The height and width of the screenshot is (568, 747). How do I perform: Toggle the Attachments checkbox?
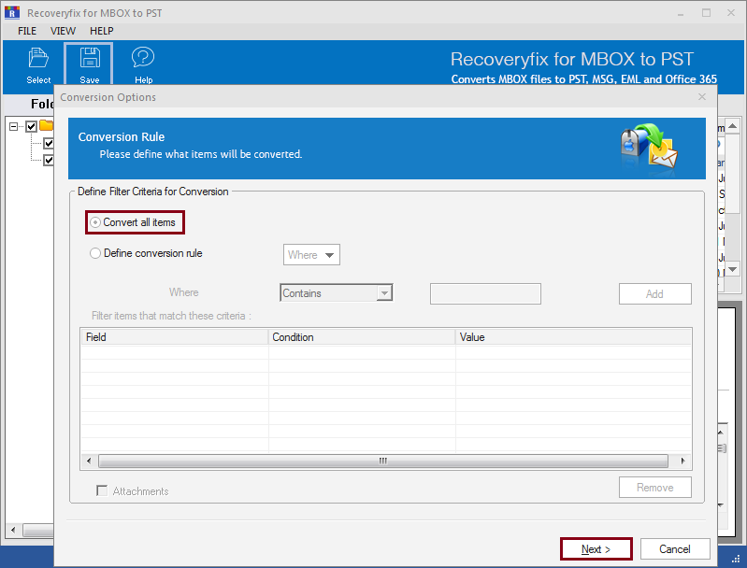[x=102, y=490]
